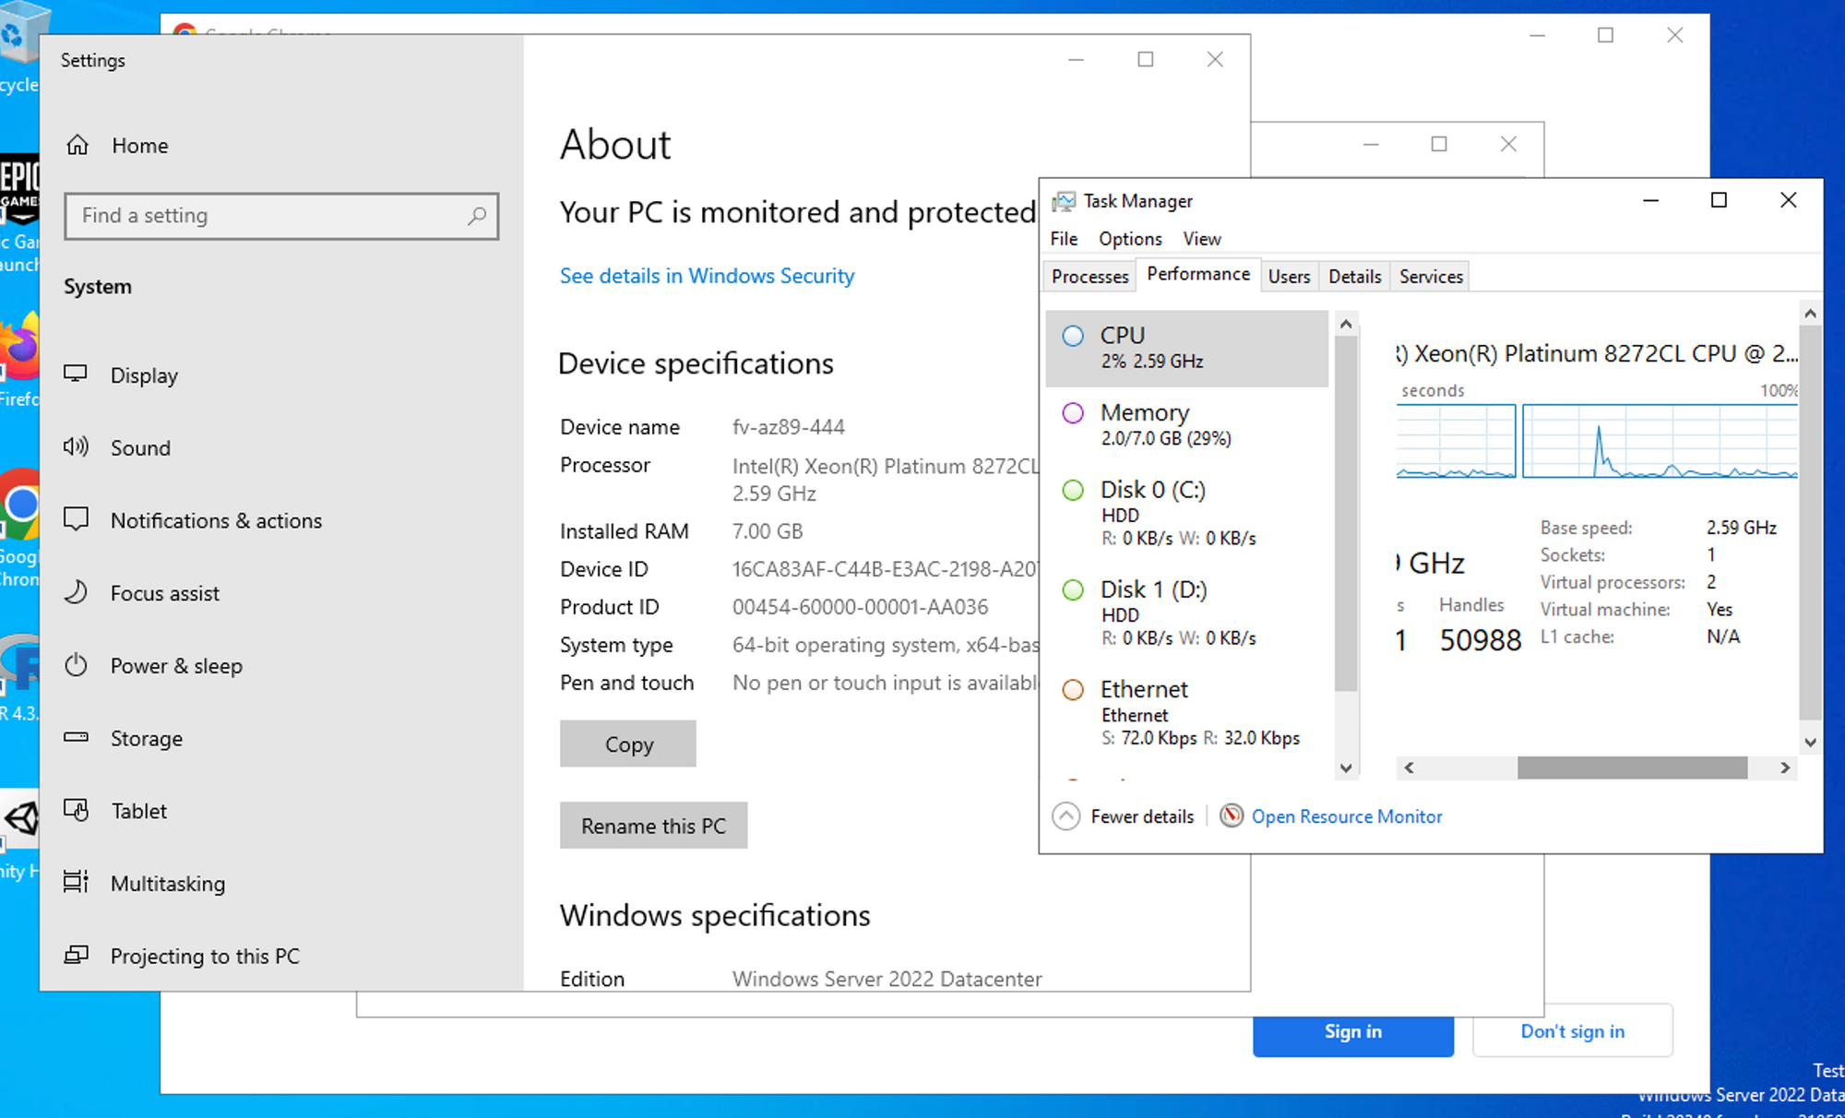Open the File menu in Task Manager
This screenshot has height=1118, width=1845.
(1064, 239)
